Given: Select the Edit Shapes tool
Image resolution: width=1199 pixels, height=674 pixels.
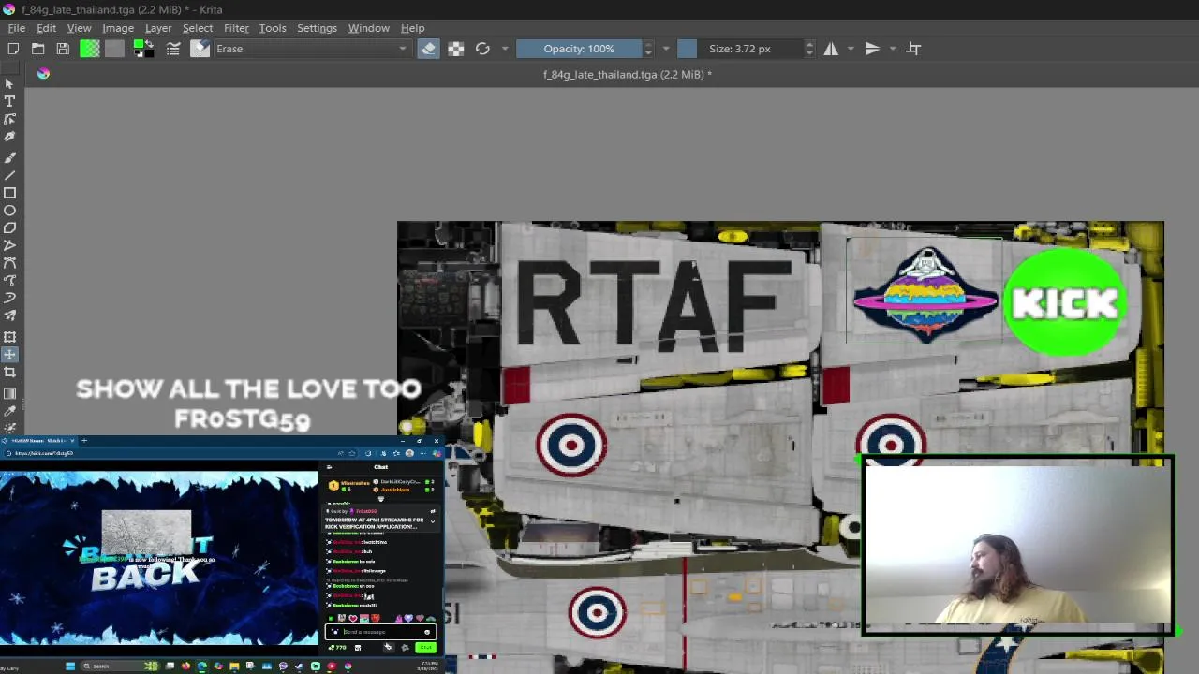Looking at the screenshot, I should [x=9, y=120].
